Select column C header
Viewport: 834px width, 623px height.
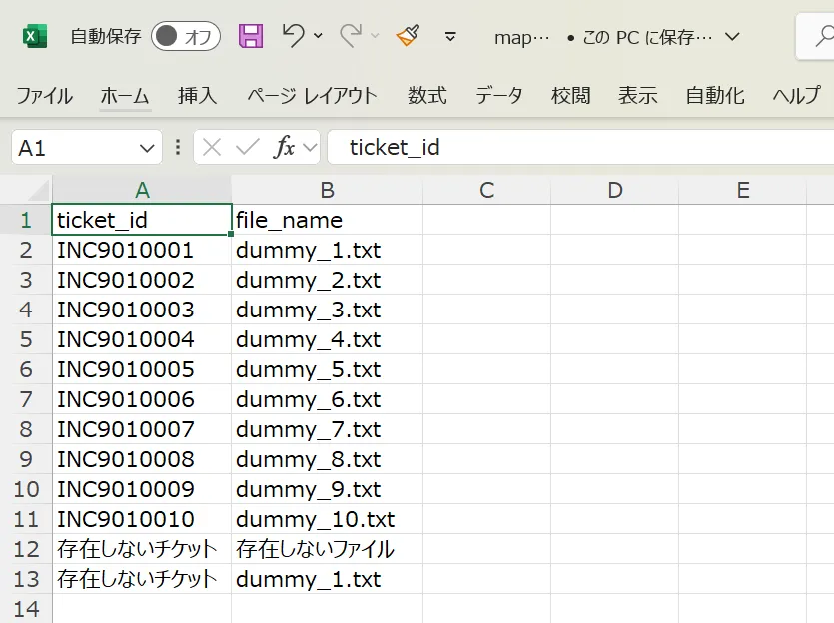487,190
